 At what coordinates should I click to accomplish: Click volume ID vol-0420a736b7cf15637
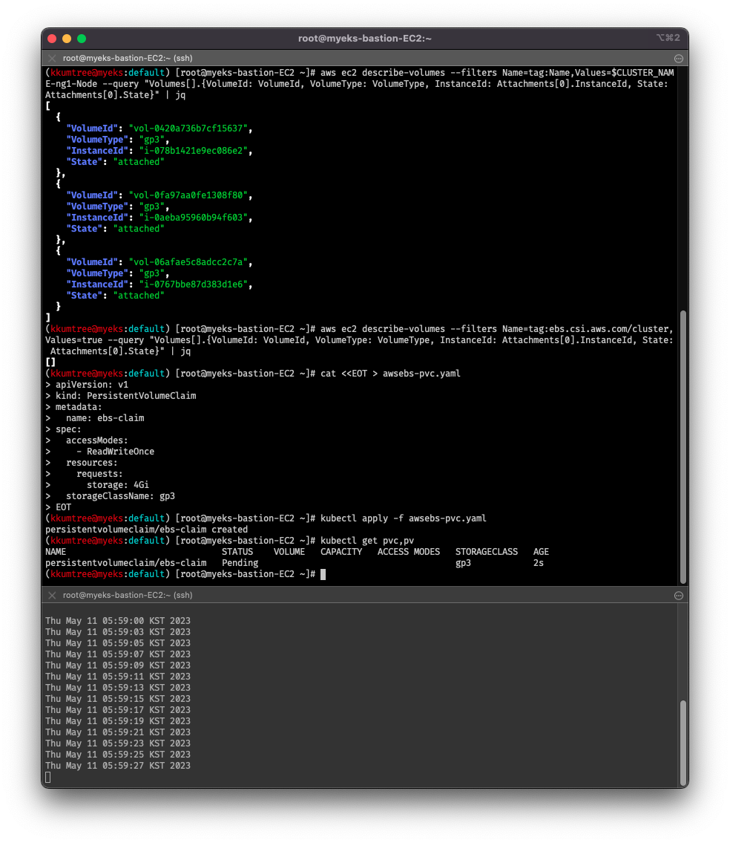click(188, 128)
